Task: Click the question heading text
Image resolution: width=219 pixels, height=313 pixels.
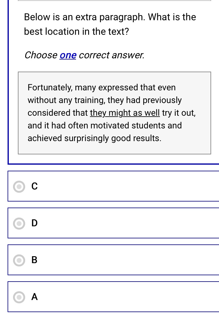Action: pos(110,24)
